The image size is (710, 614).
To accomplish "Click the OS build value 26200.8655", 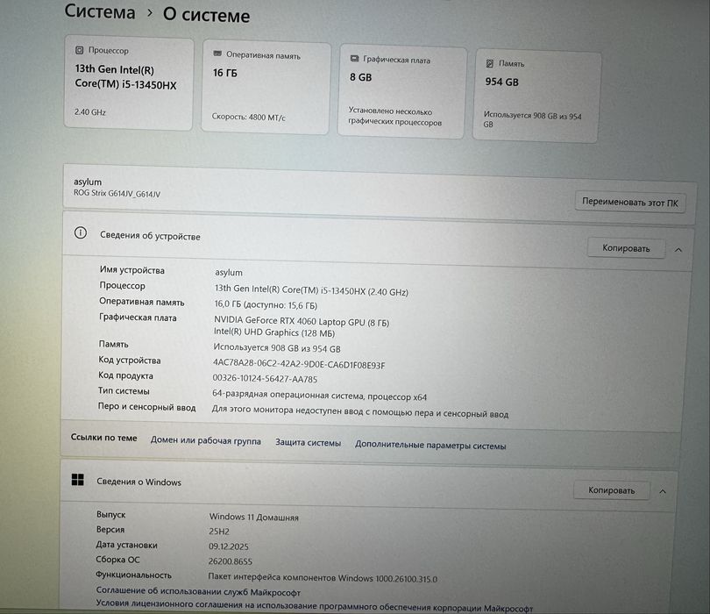I will click(230, 561).
